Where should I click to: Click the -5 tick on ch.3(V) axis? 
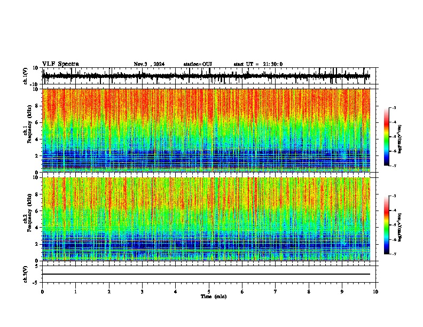pyautogui.click(x=36, y=283)
